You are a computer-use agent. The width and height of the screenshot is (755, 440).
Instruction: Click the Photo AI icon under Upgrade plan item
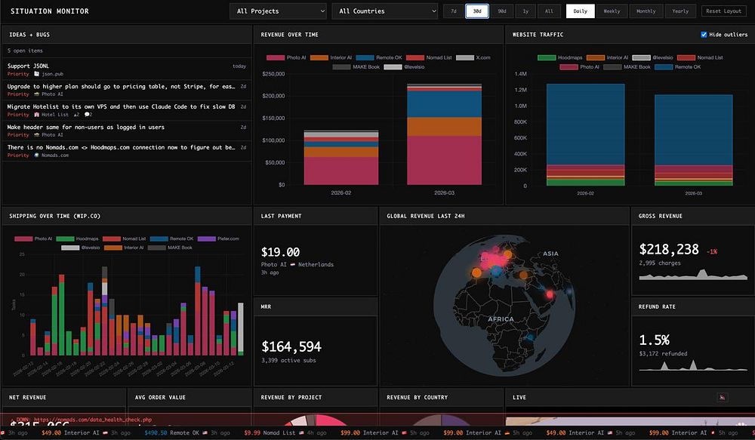point(36,94)
